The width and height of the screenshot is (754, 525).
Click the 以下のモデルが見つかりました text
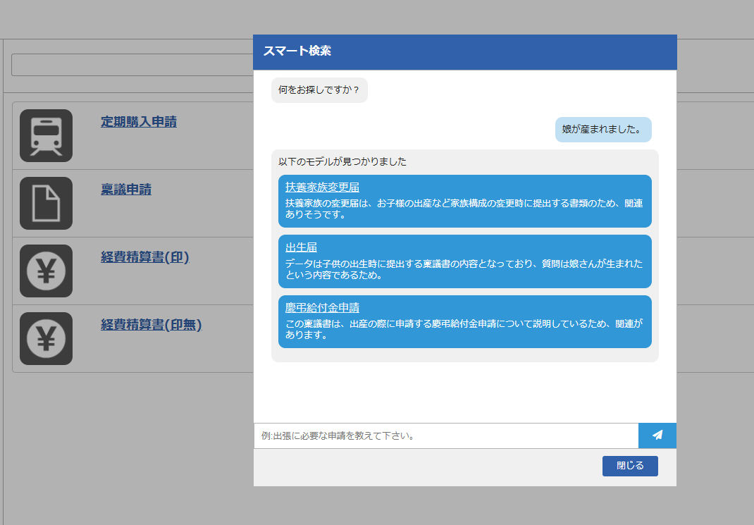pyautogui.click(x=342, y=161)
